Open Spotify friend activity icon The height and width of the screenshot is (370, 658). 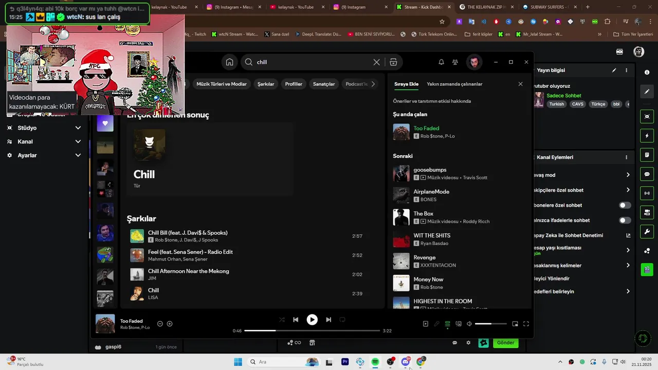click(455, 62)
